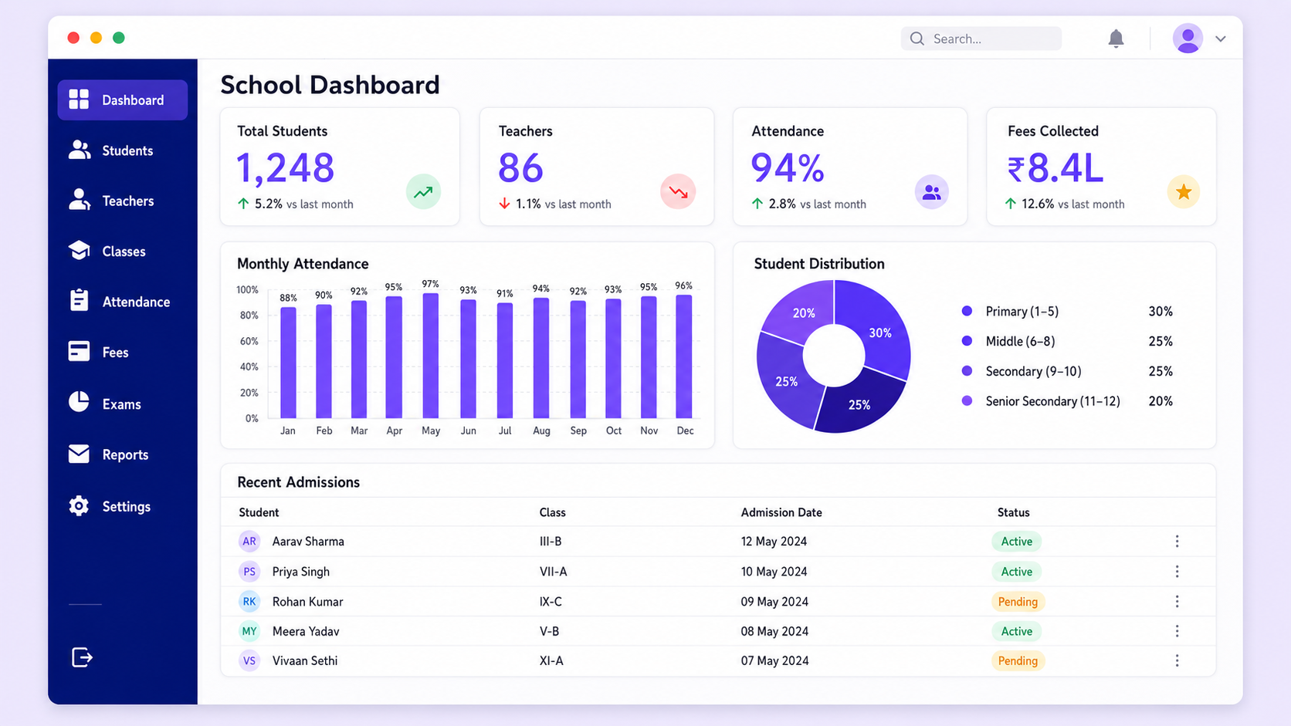This screenshot has width=1291, height=726.
Task: Go to Fees menu item
Action: click(x=122, y=352)
